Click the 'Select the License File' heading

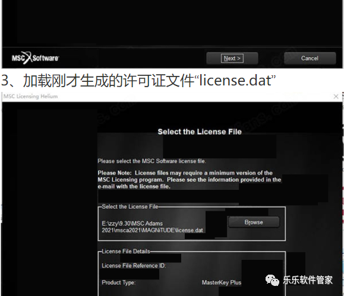coord(200,132)
